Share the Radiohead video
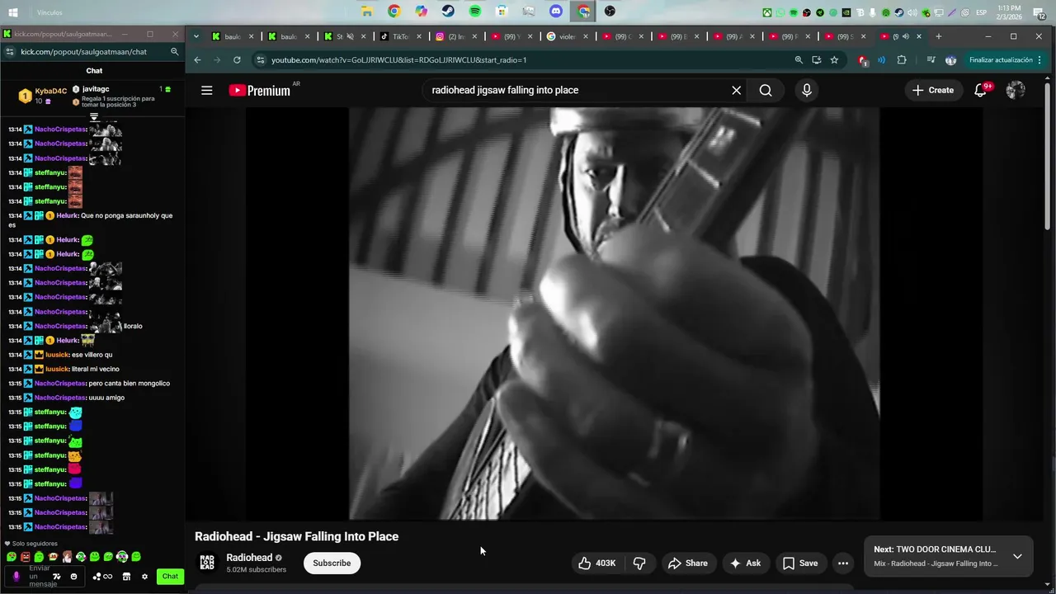This screenshot has height=594, width=1056. click(x=688, y=563)
